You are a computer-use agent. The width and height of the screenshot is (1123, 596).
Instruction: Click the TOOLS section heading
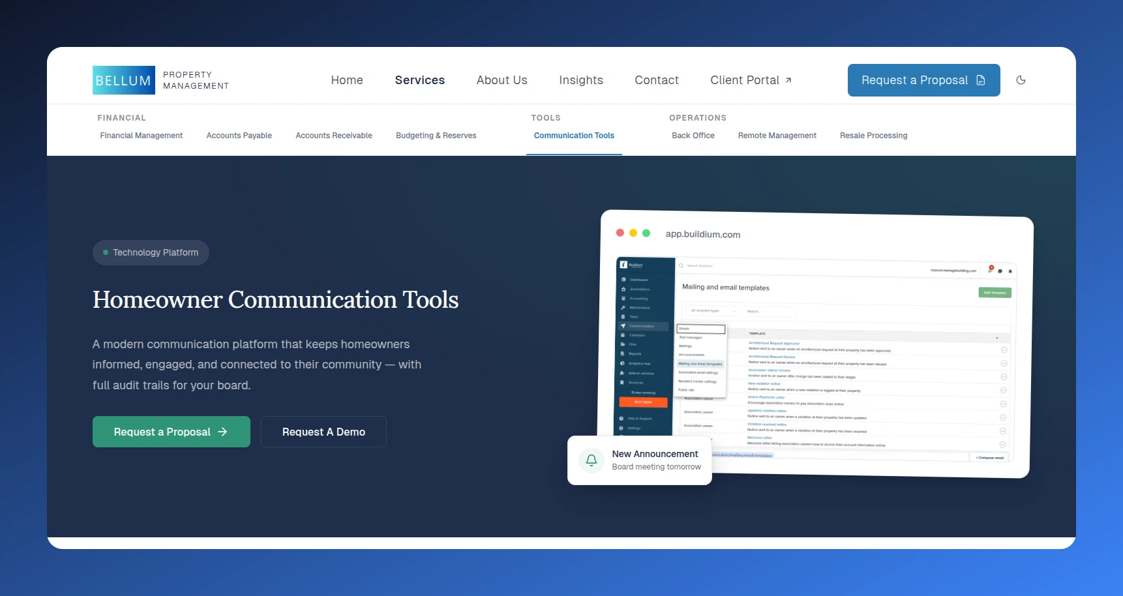tap(546, 118)
